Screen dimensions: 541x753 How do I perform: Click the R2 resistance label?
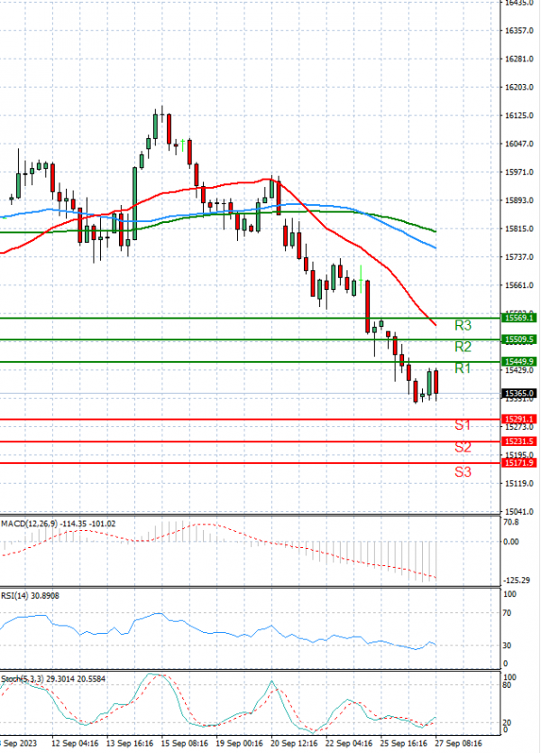tap(463, 347)
